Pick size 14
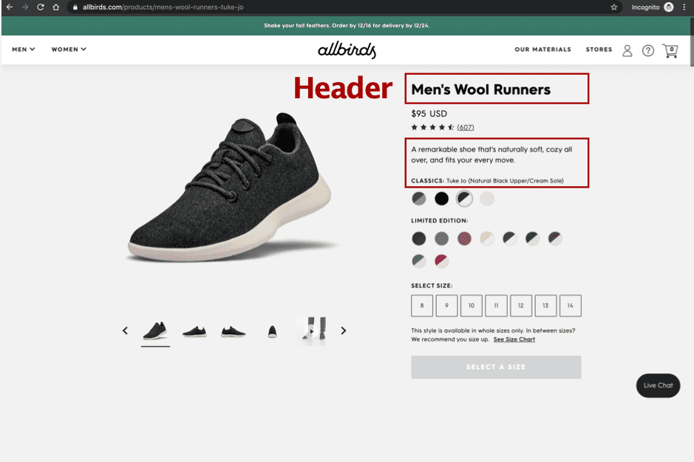Image resolution: width=694 pixels, height=462 pixels. pyautogui.click(x=570, y=305)
